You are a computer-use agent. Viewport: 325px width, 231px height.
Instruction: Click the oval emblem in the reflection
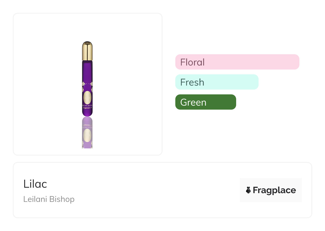tap(87, 134)
